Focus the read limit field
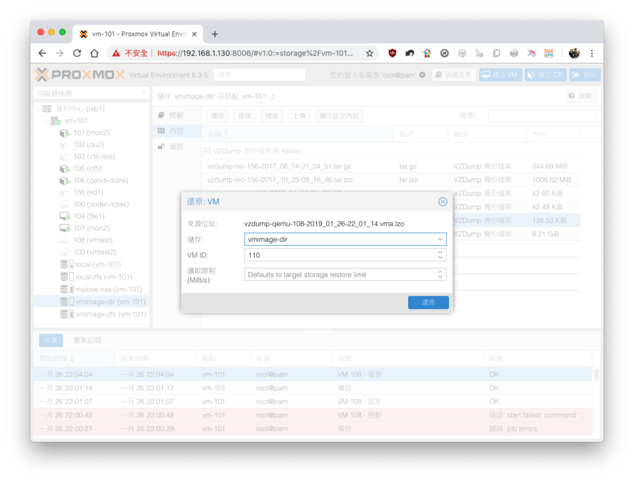The width and height of the screenshot is (634, 482). [x=341, y=275]
